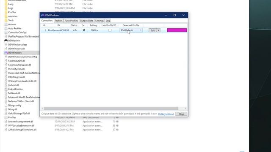The image size is (271, 152).
Task: Click the DS4Windows title bar controller icon
Action: pos(43,15)
